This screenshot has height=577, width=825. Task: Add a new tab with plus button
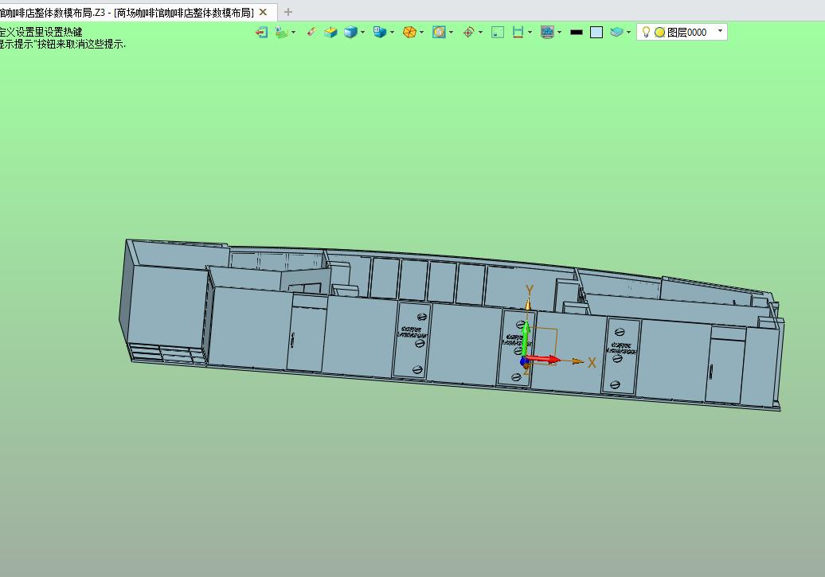click(x=287, y=12)
